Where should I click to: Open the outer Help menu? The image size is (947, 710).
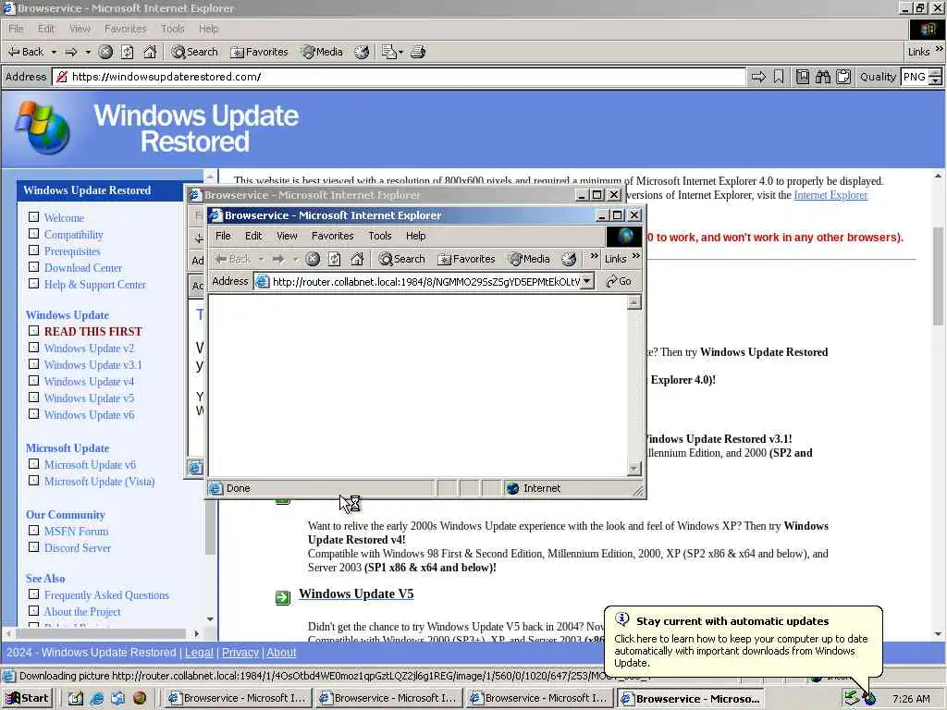[x=208, y=29]
